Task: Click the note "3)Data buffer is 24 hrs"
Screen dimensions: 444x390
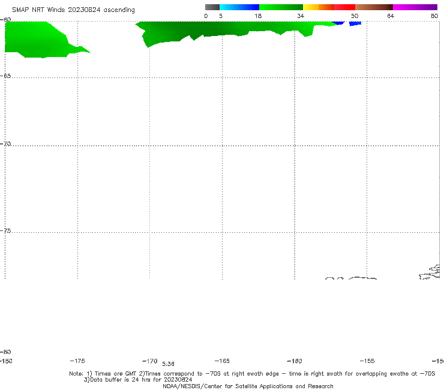Action: click(x=138, y=380)
